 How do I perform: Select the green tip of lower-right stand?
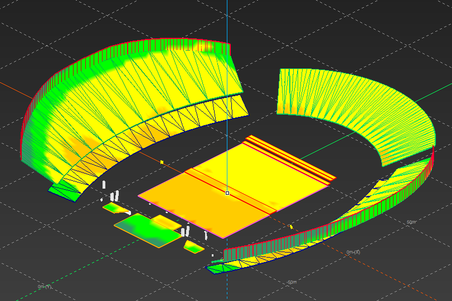pyautogui.click(x=218, y=269)
